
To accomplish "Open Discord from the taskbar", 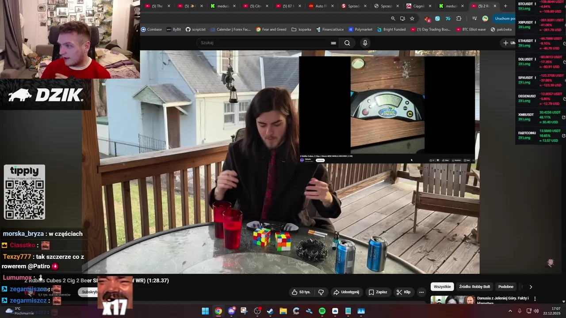I will pyautogui.click(x=231, y=311).
